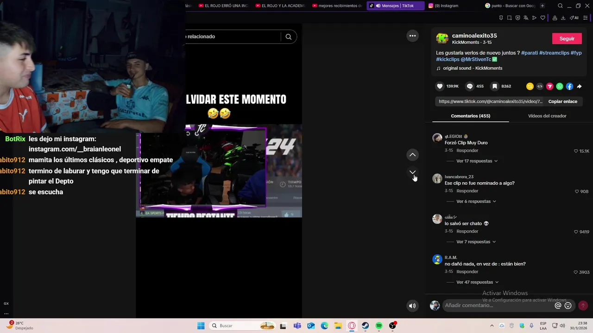Click the #kickclips hashtag
Screen dimensions: 593x333
pos(448,59)
